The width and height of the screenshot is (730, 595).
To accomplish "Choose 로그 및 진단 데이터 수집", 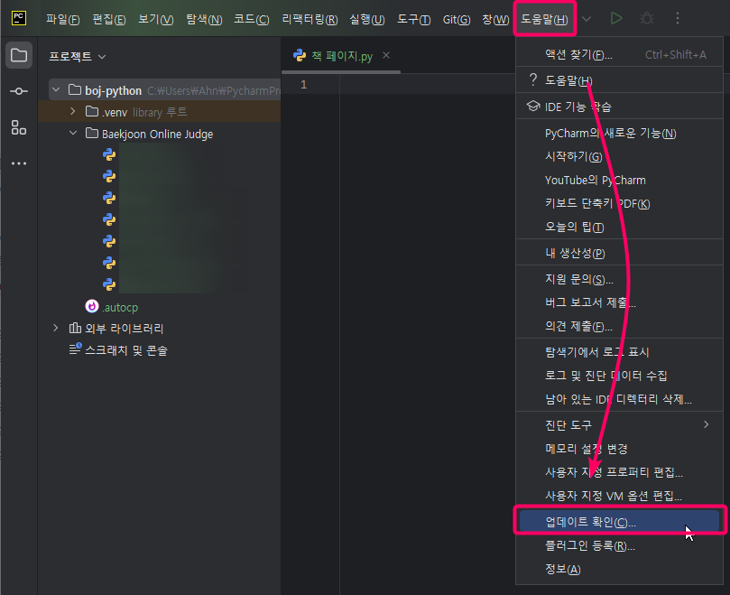I will coord(619,376).
